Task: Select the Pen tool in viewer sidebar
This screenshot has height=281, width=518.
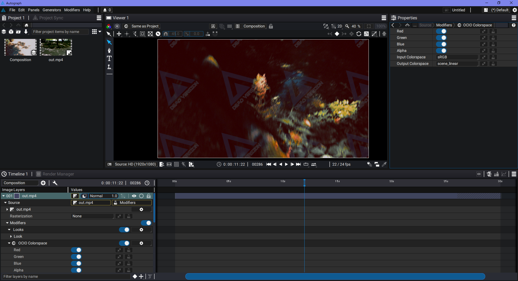Action: coord(109,51)
